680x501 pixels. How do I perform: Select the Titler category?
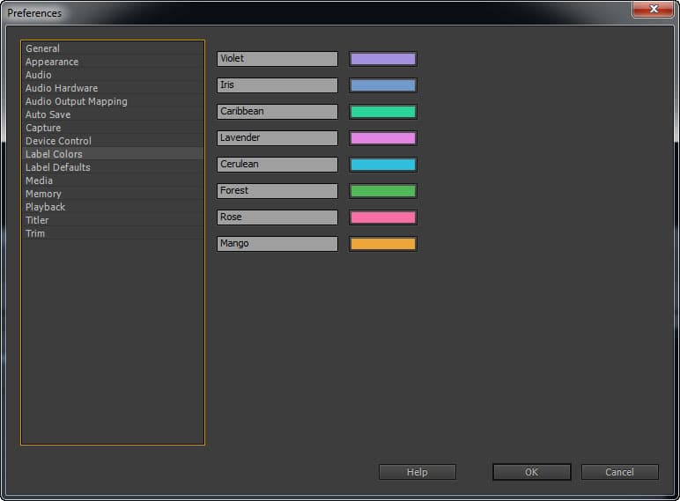pyautogui.click(x=113, y=220)
